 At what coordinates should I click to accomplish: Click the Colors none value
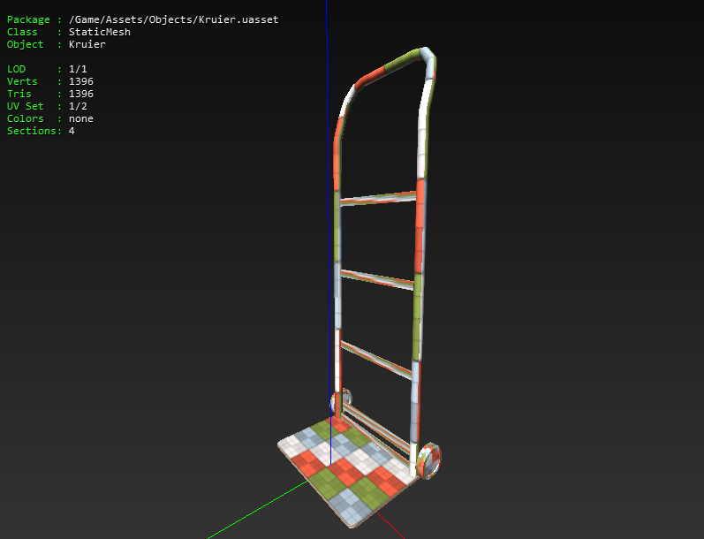[x=80, y=118]
